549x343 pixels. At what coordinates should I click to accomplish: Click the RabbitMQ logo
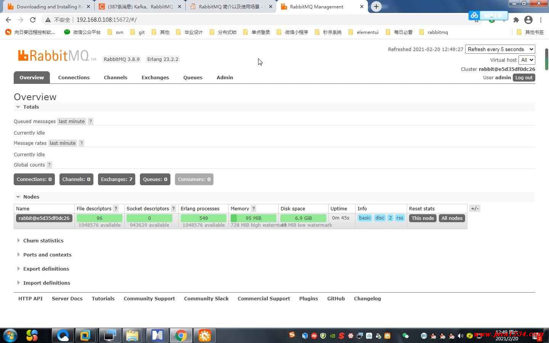pos(57,56)
